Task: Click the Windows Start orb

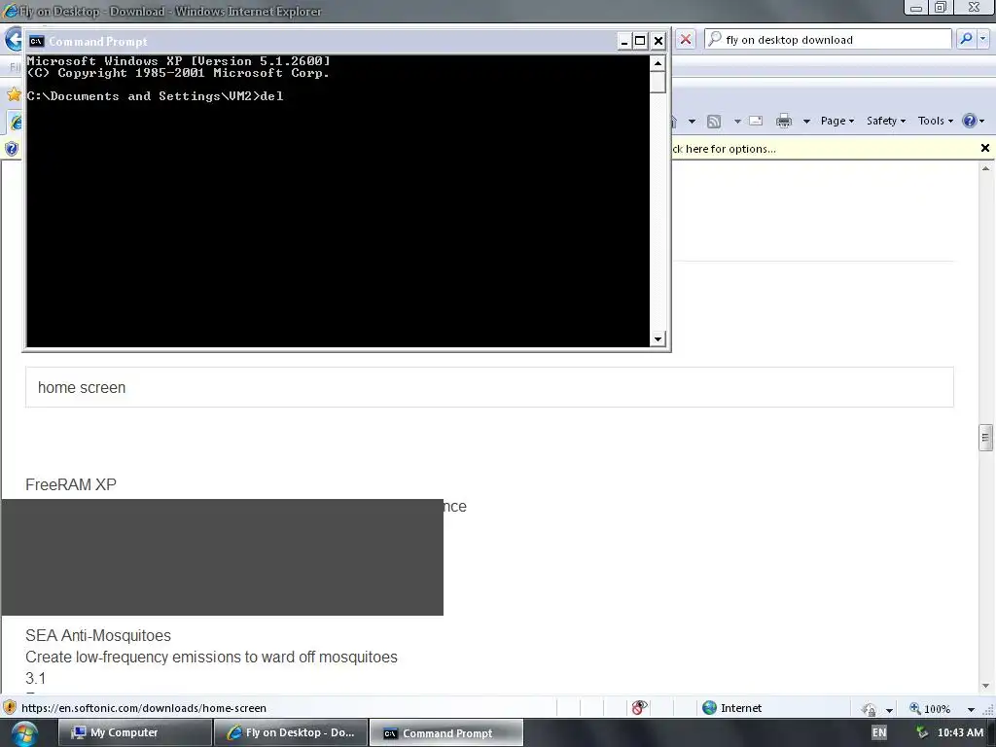Action: (x=24, y=733)
